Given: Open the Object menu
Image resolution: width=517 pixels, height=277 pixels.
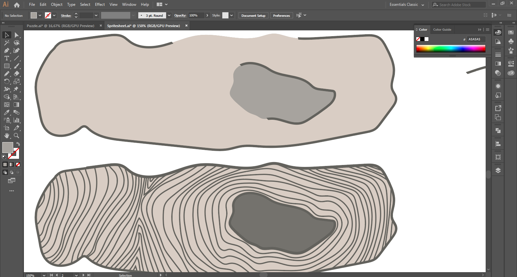Looking at the screenshot, I should 57,5.
